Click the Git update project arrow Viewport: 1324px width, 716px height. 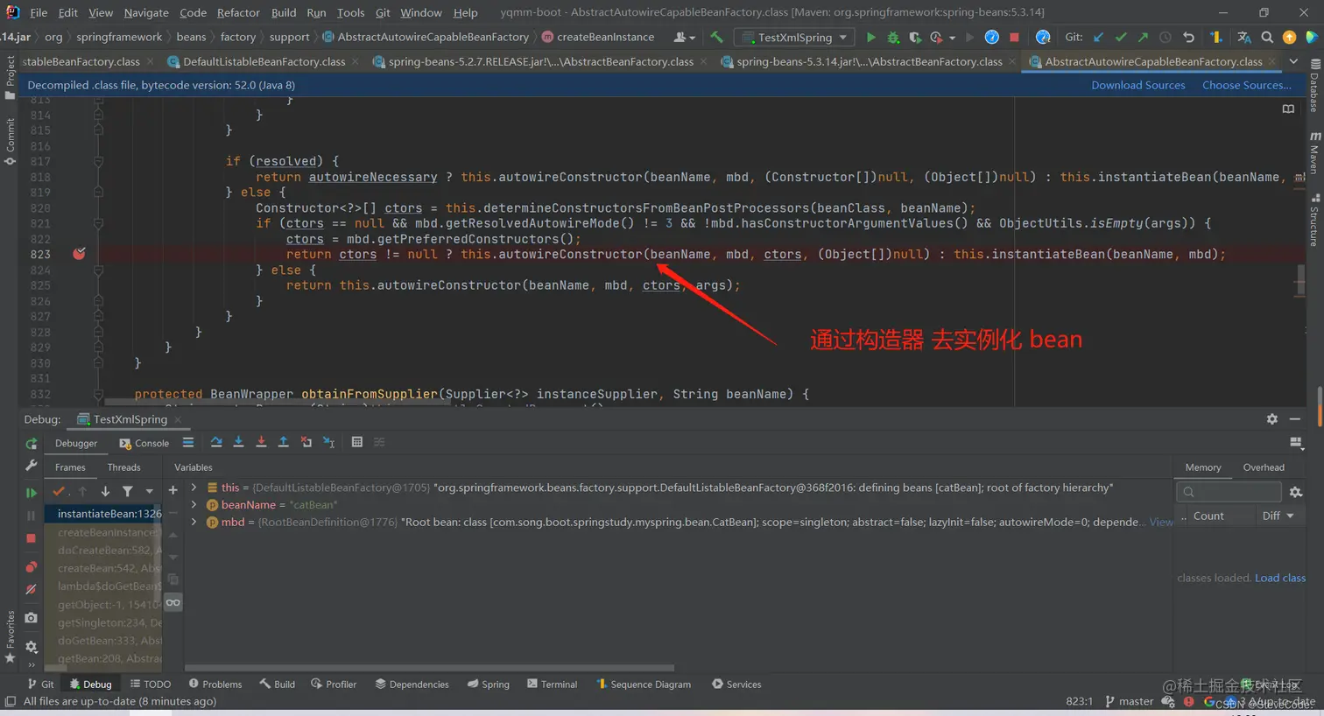(1098, 38)
